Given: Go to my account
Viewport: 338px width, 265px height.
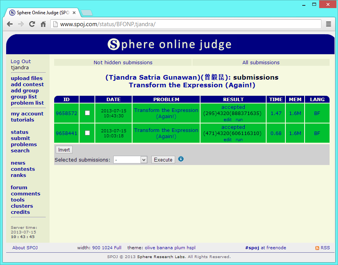Looking at the screenshot, I should pos(27,114).
